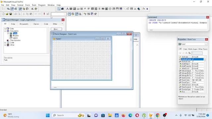Screen dimensions: 212x119
Task: Select the Label tool (letter A) icon
Action: (x=67, y=9)
